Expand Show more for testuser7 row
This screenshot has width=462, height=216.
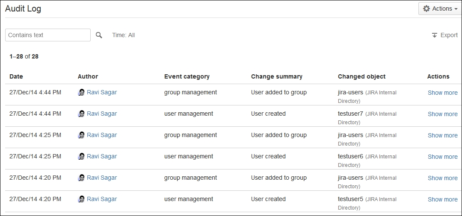point(443,114)
